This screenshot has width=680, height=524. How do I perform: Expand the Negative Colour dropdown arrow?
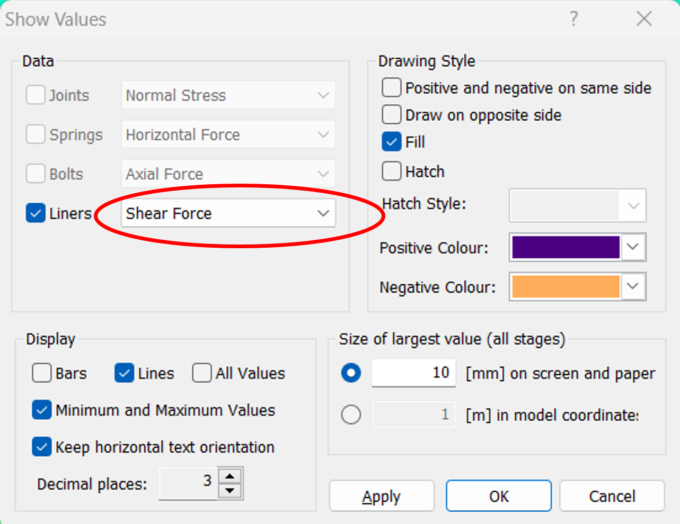point(633,286)
